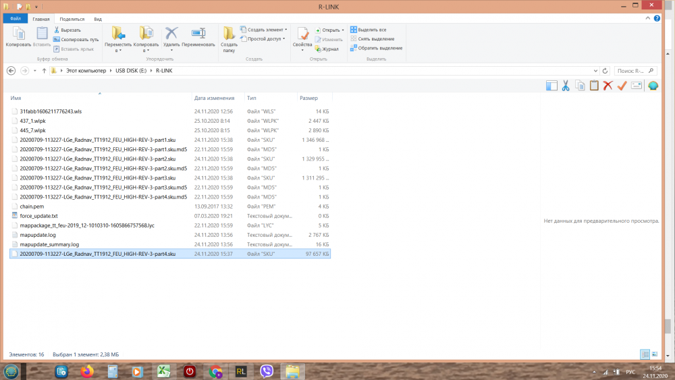Image resolution: width=675 pixels, height=380 pixels.
Task: Click the Start button on the taskbar
Action: [11, 371]
